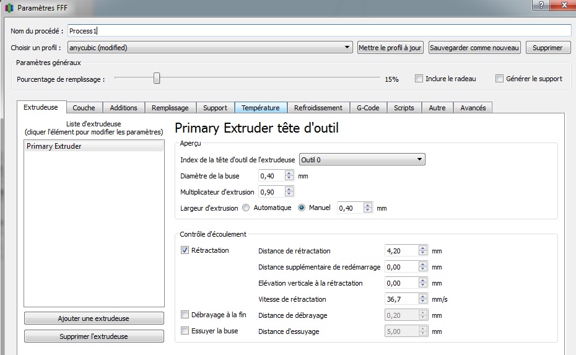Image resolution: width=576 pixels, height=355 pixels.
Task: Click the 15% infill percentage value
Action: [391, 79]
